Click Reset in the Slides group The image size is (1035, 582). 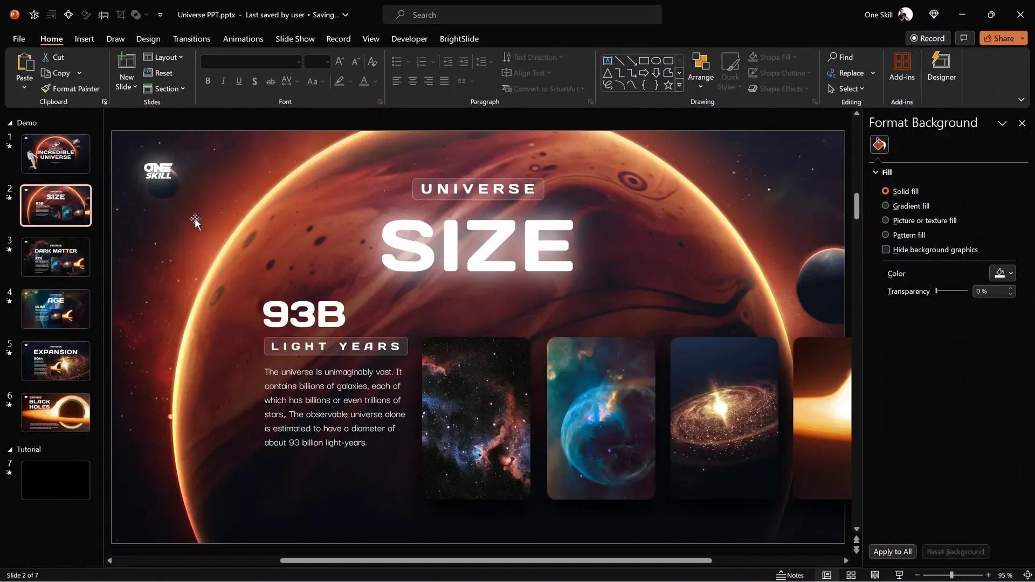point(158,73)
